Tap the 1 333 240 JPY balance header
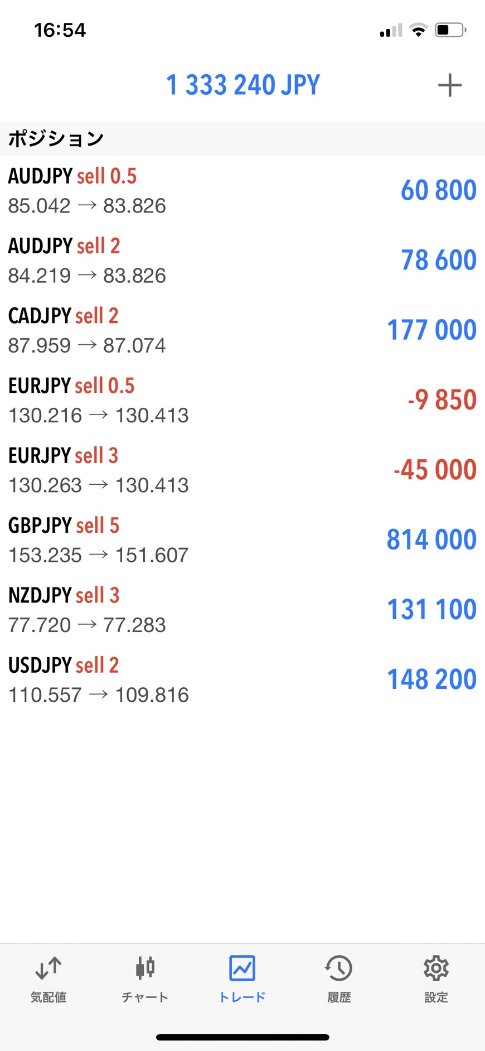The width and height of the screenshot is (485, 1051). click(243, 85)
